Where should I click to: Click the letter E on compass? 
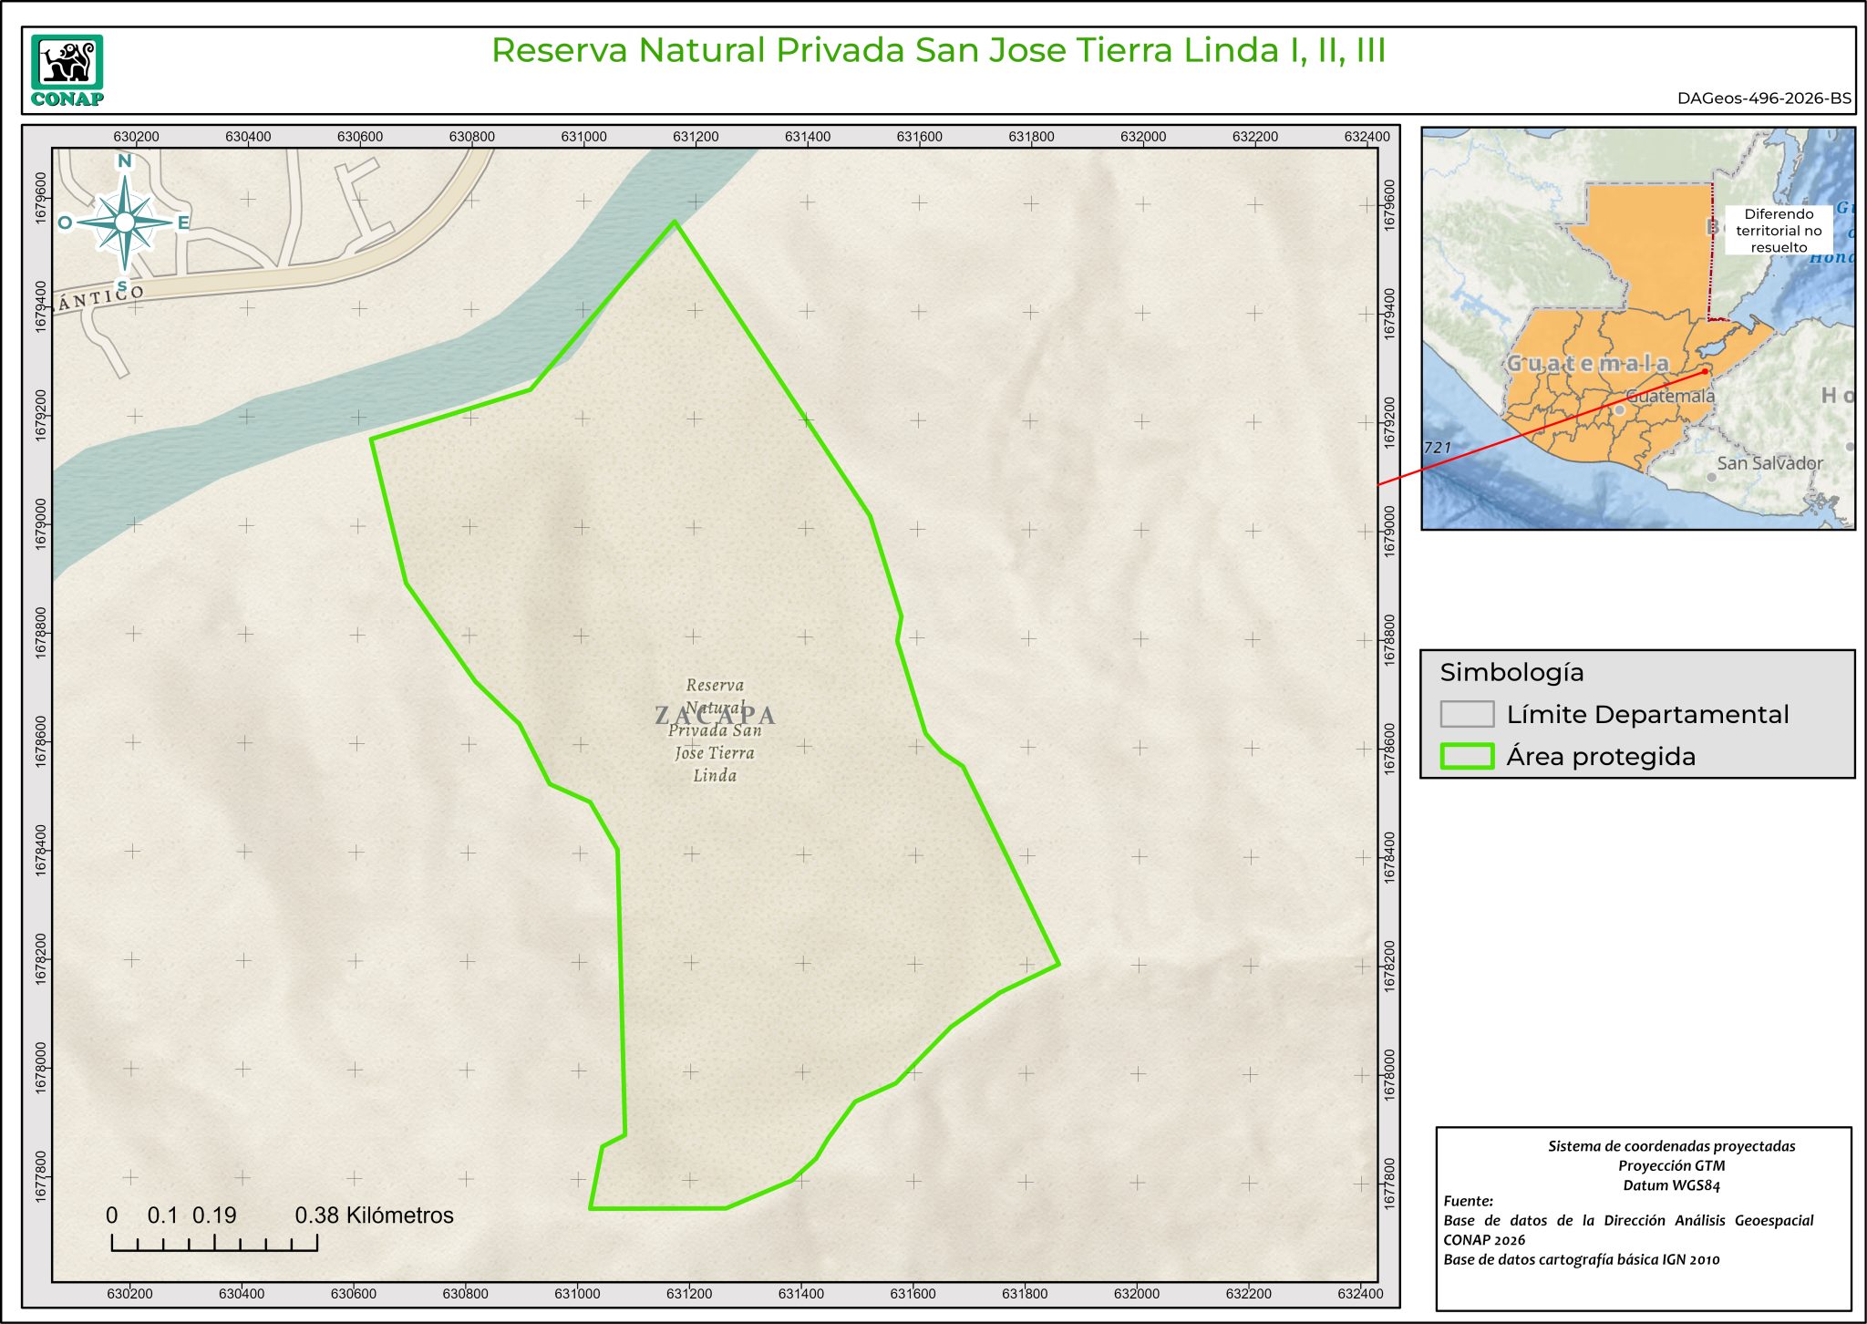tap(183, 222)
